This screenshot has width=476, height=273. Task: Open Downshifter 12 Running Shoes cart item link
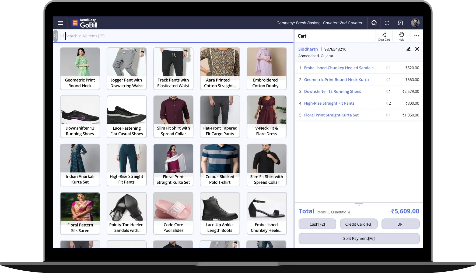click(332, 91)
